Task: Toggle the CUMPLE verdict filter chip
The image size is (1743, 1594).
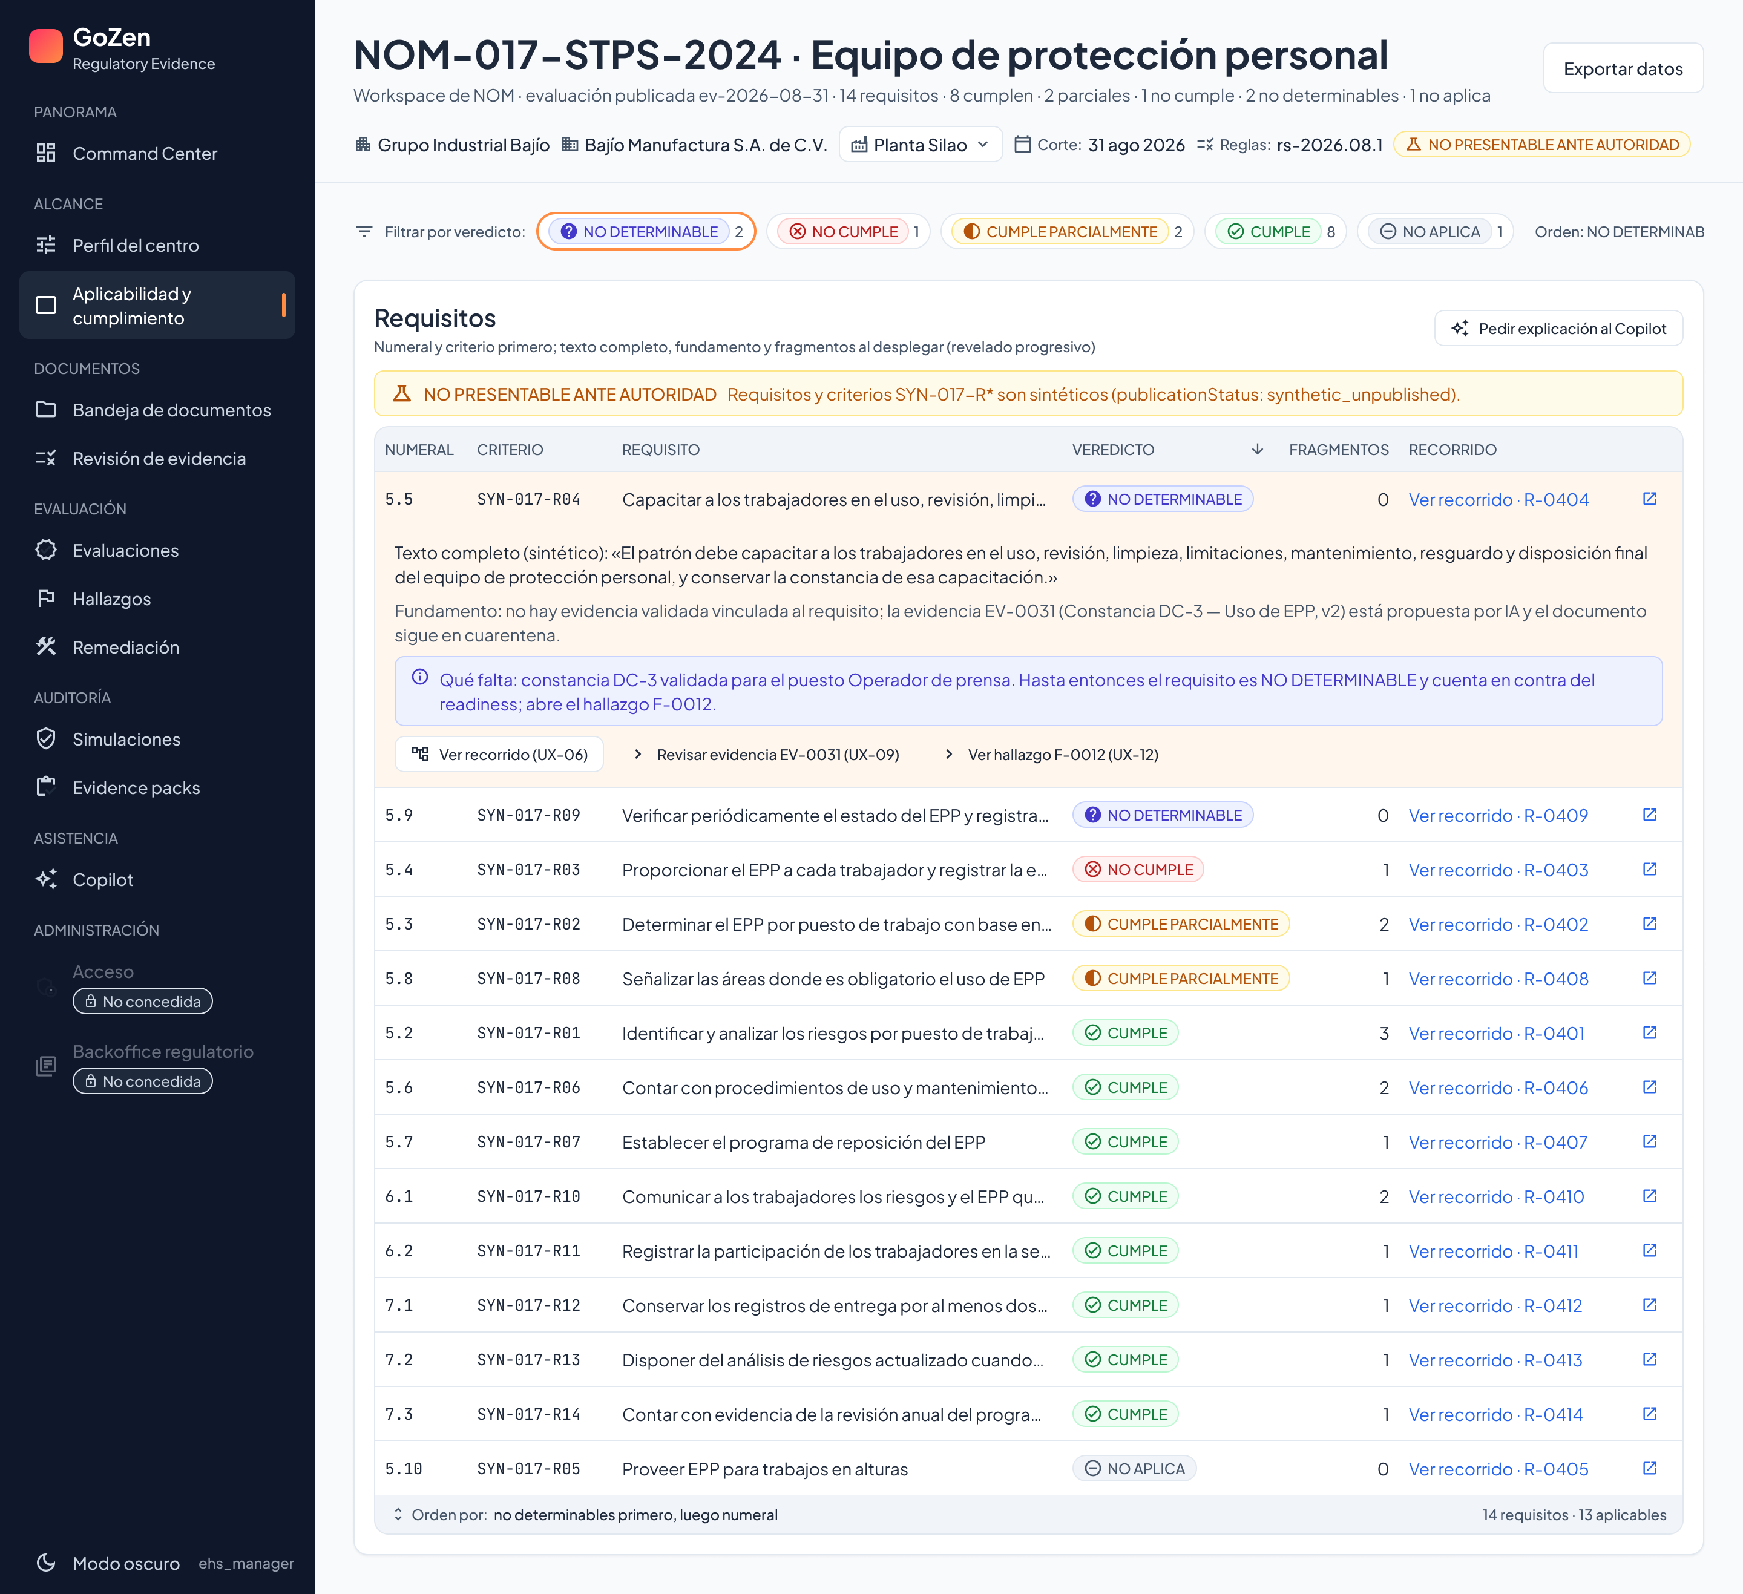Action: pos(1275,232)
